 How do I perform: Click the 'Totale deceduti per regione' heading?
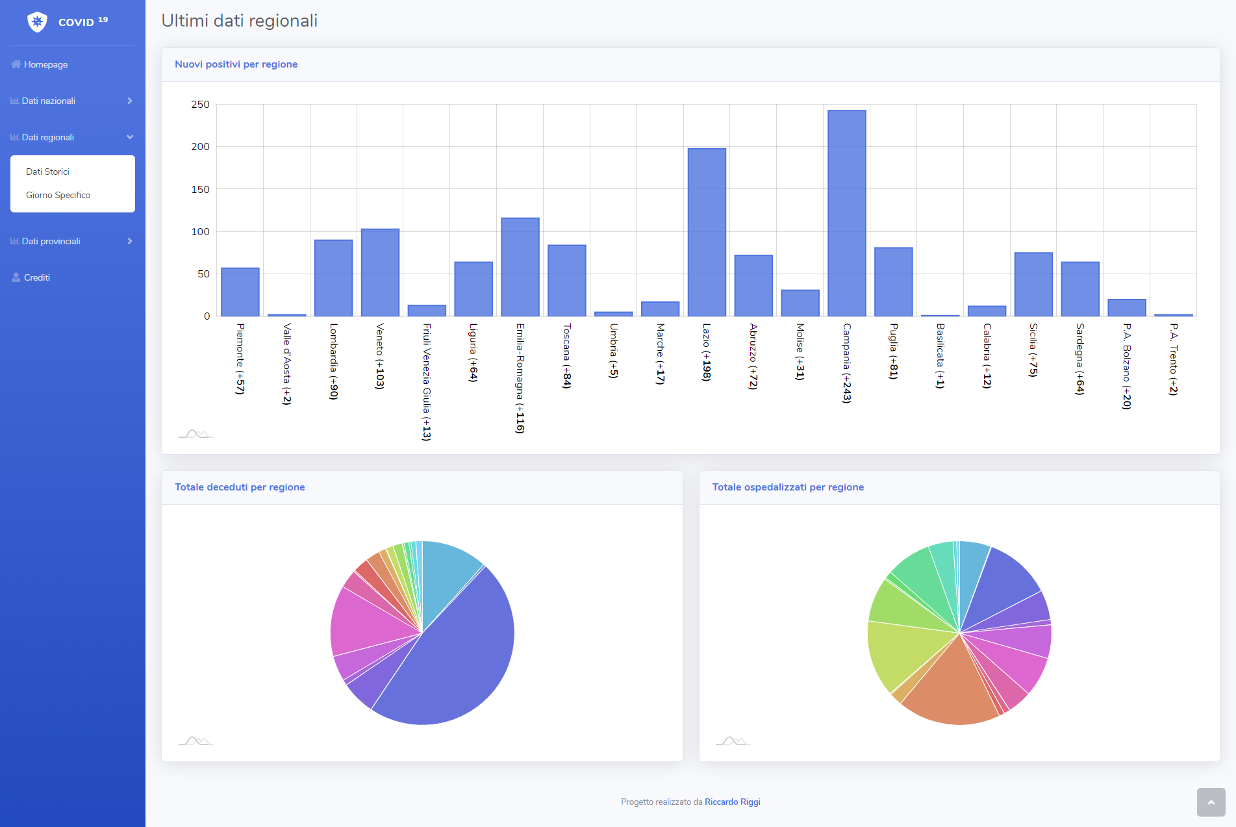[x=240, y=487]
